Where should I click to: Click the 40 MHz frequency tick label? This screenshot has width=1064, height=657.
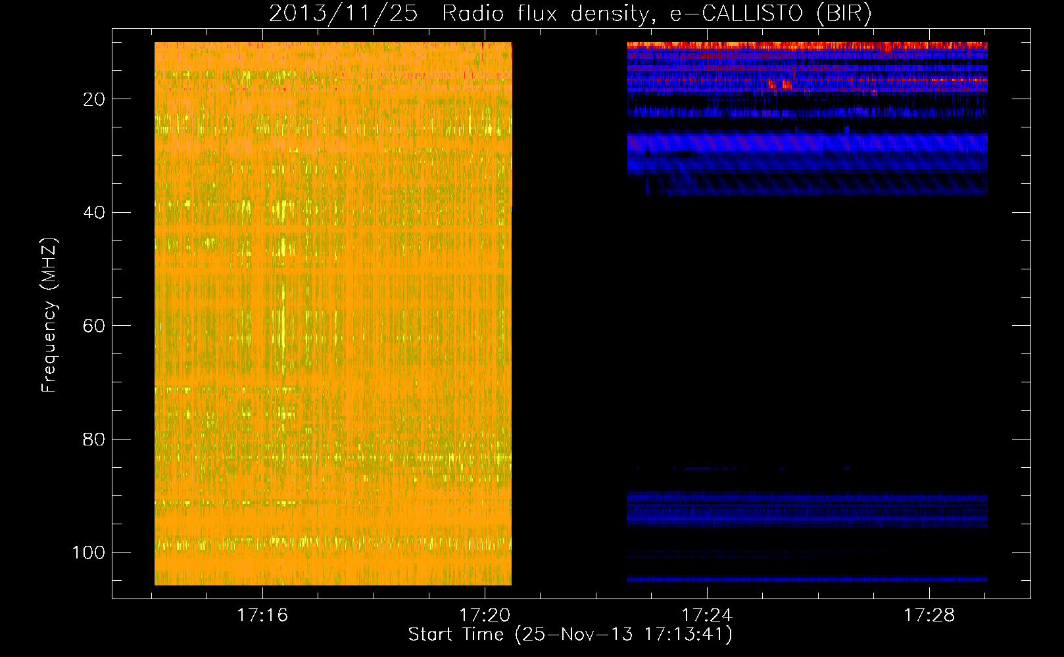[x=94, y=213]
